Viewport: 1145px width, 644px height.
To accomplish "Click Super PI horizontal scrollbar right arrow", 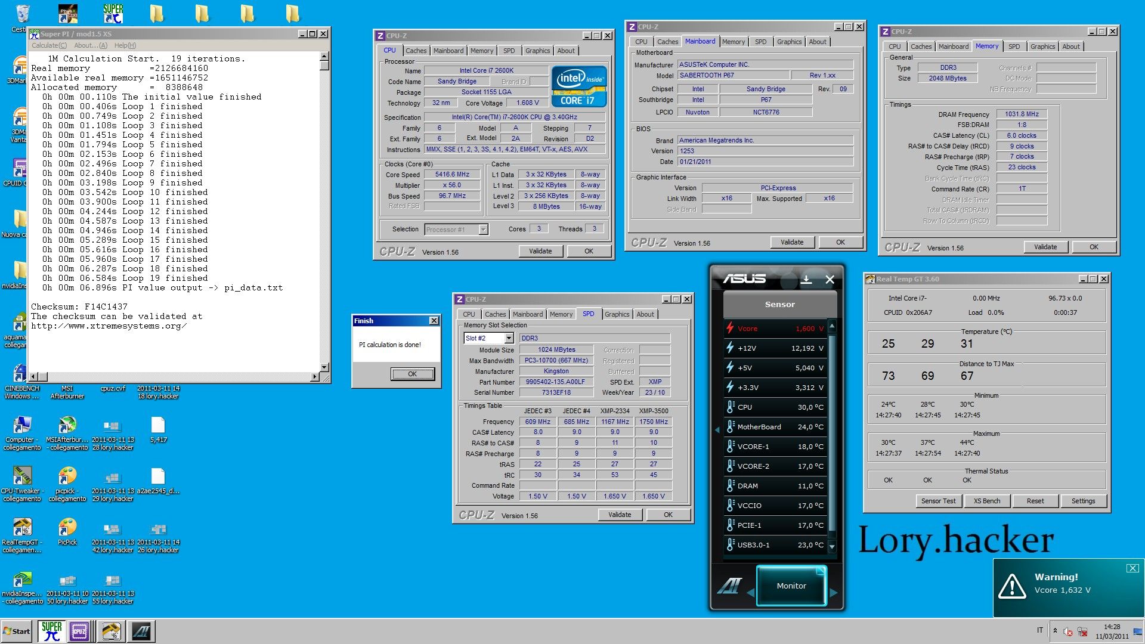I will click(315, 376).
